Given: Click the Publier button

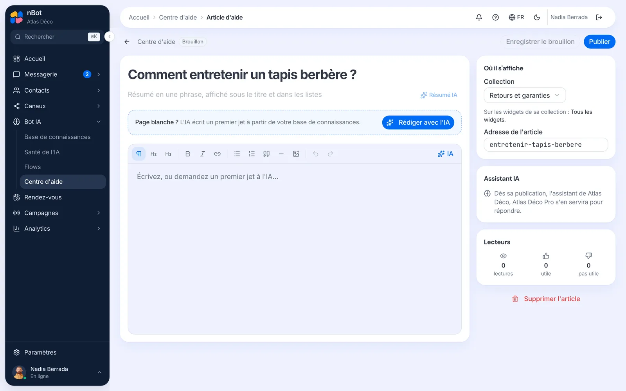Looking at the screenshot, I should pos(599,42).
